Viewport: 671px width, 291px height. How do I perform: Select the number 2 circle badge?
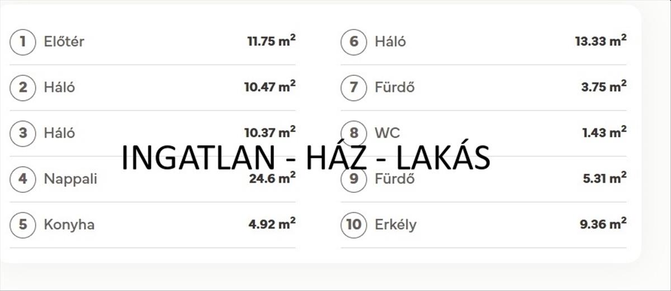click(23, 88)
